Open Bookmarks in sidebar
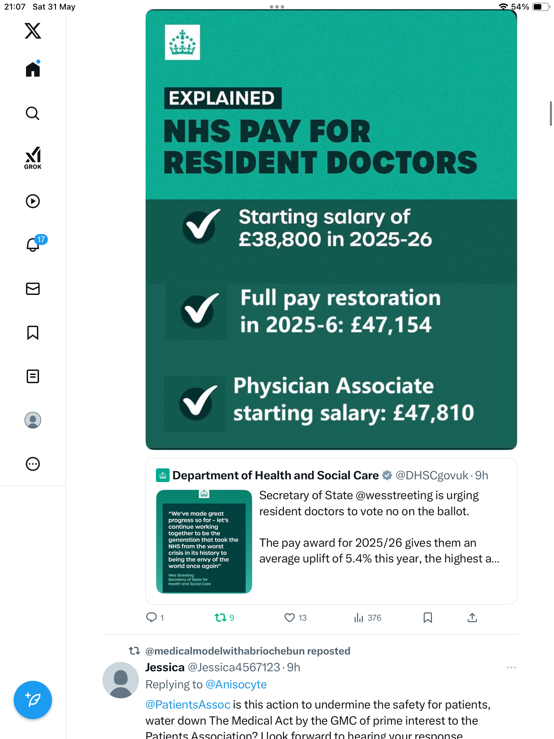This screenshot has height=739, width=554. click(x=33, y=333)
